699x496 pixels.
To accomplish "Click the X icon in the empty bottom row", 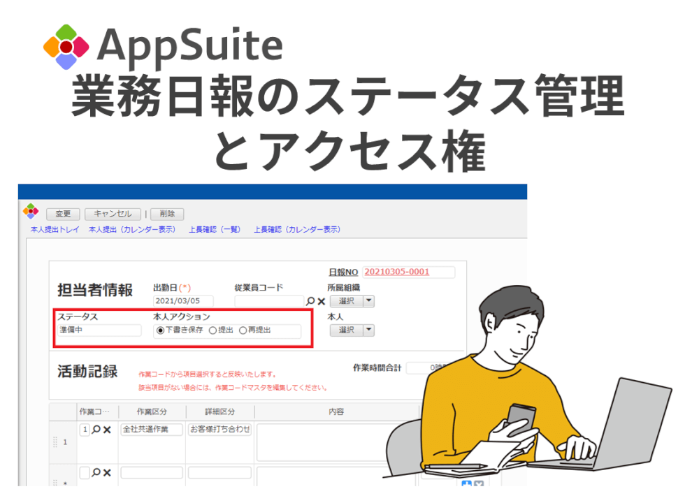I will click(106, 472).
